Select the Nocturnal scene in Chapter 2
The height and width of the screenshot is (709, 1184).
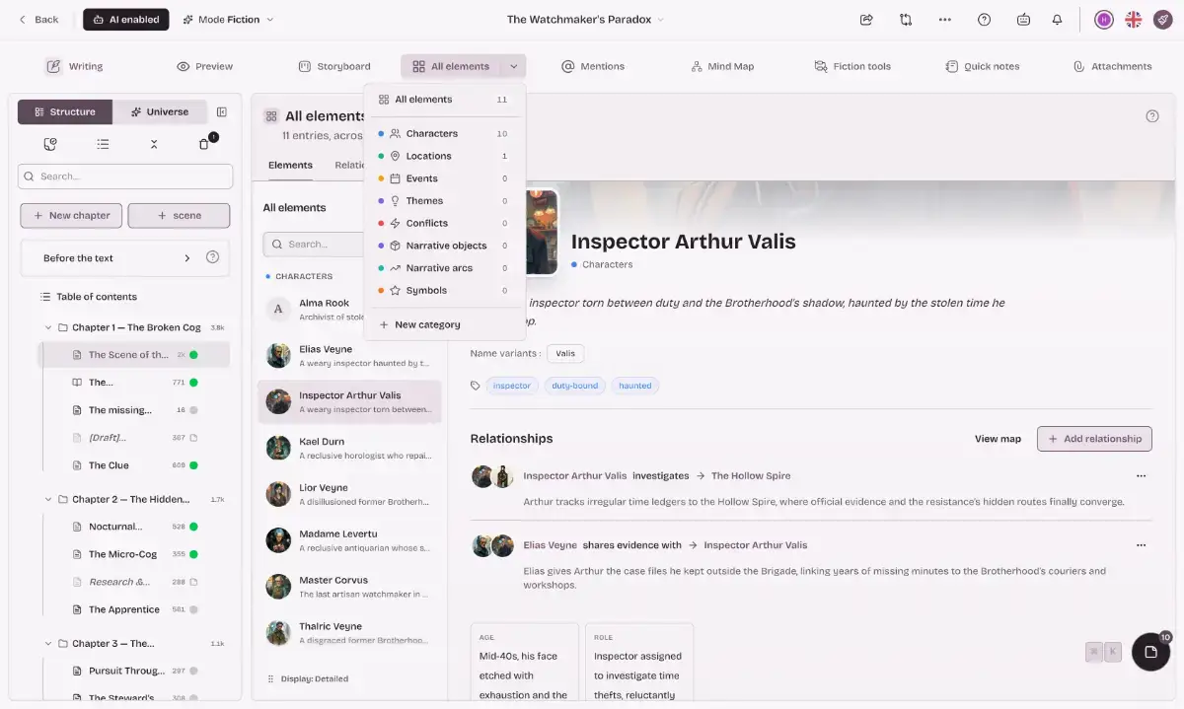point(134,527)
